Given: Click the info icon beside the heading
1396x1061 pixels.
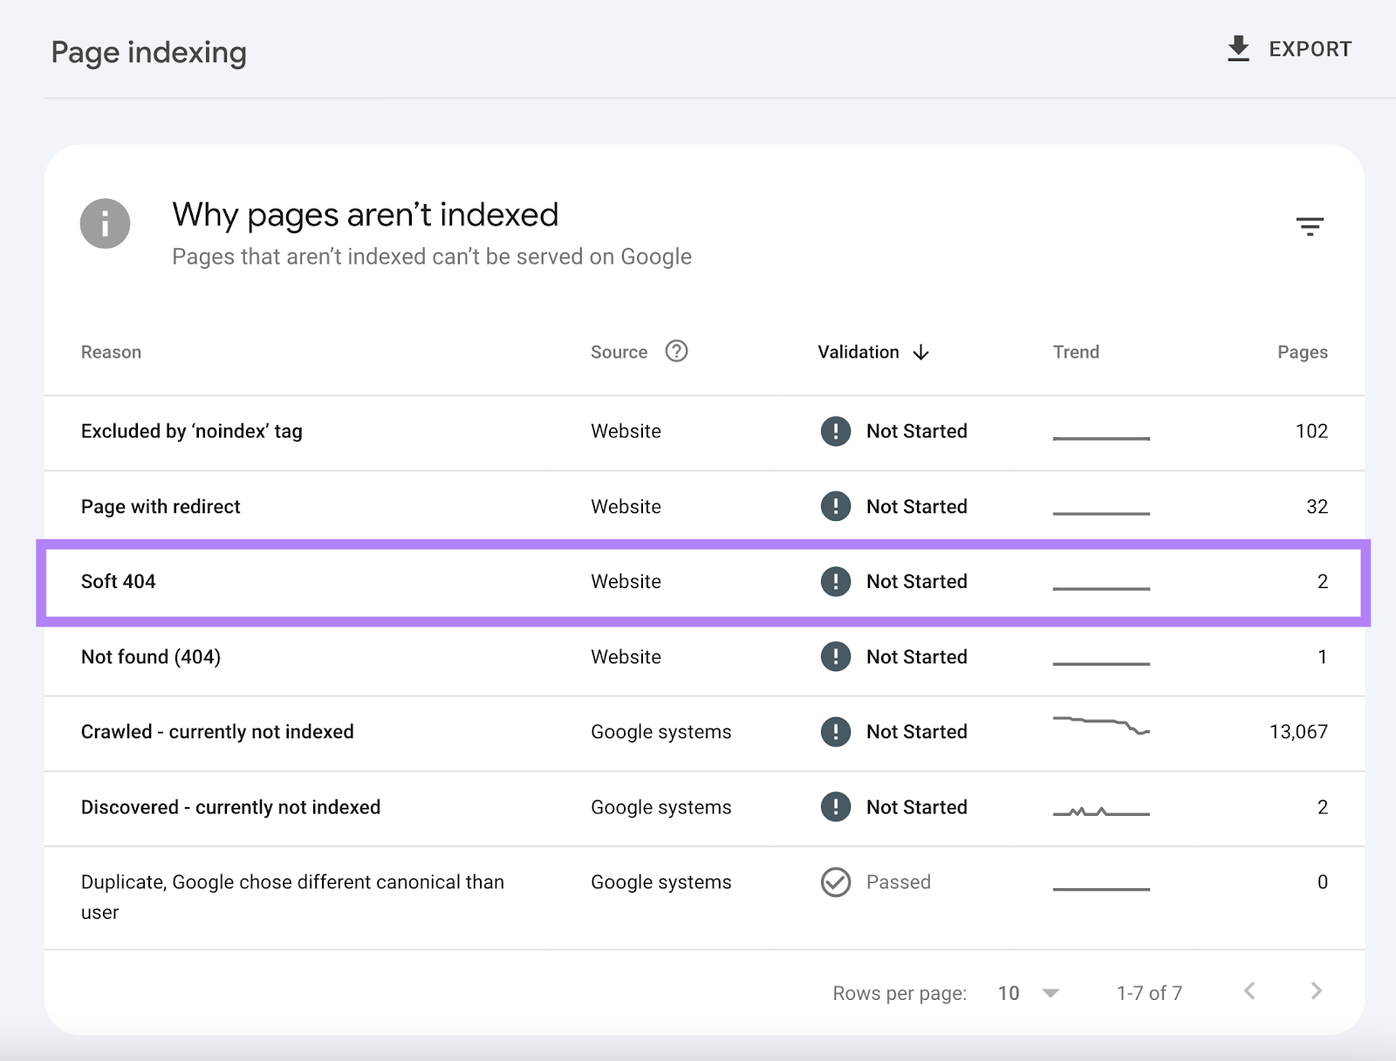Looking at the screenshot, I should click(x=104, y=223).
